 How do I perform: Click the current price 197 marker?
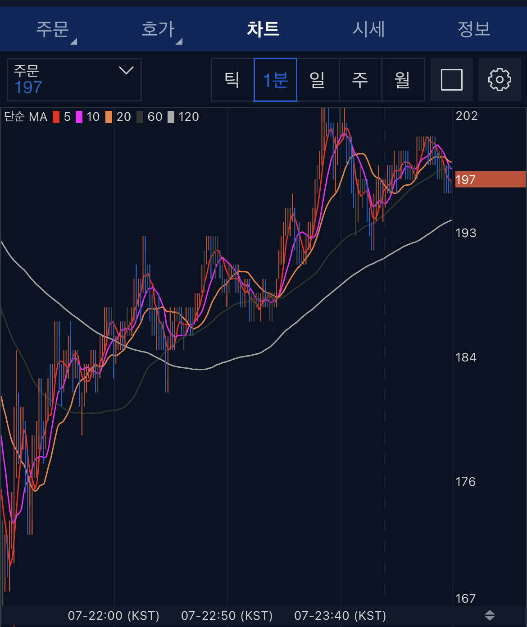(x=490, y=179)
